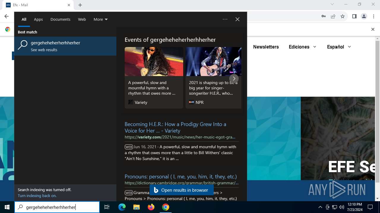Open the search panel options ellipsis

[x=225, y=19]
